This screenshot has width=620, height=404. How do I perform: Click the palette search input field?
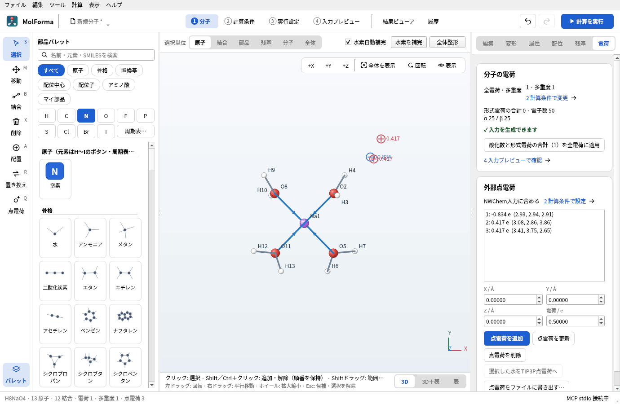tap(96, 55)
